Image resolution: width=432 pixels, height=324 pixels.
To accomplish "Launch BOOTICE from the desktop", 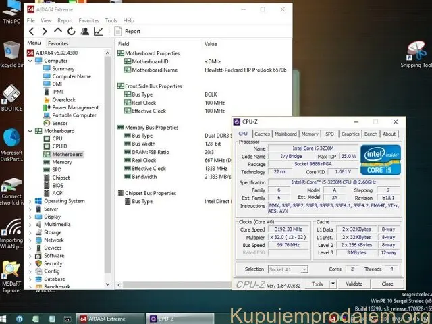I will [x=11, y=97].
